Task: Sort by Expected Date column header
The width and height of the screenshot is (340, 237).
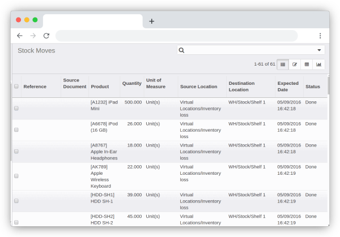Action: coord(288,87)
